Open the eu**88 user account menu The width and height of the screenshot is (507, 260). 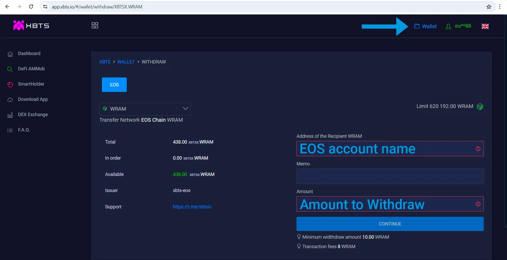point(458,26)
